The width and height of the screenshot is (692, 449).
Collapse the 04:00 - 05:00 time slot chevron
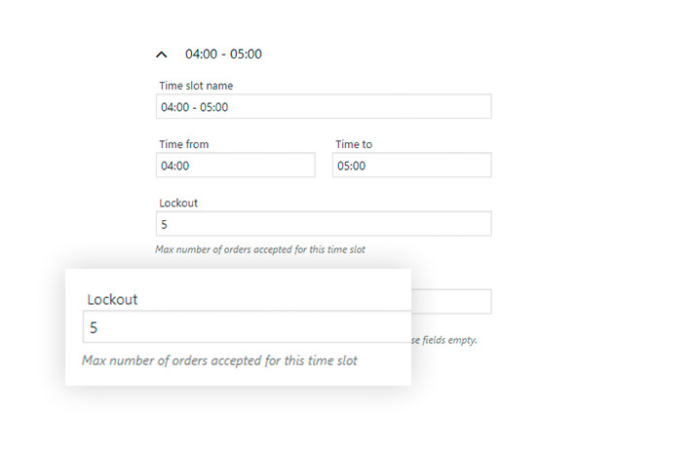click(x=162, y=55)
